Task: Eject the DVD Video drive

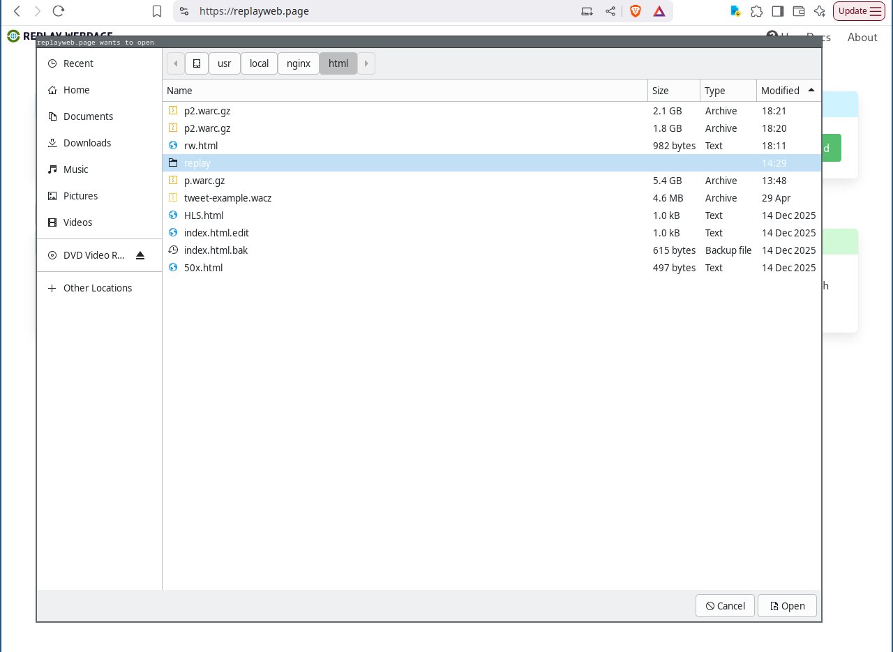Action: [140, 255]
